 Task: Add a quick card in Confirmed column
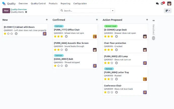tap(97, 20)
